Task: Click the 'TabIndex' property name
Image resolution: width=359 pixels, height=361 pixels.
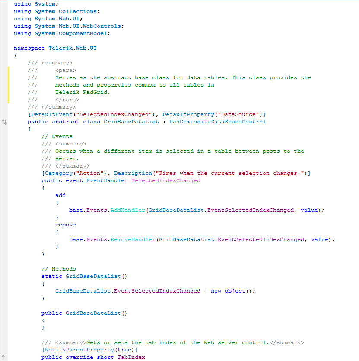Action: coord(131,358)
